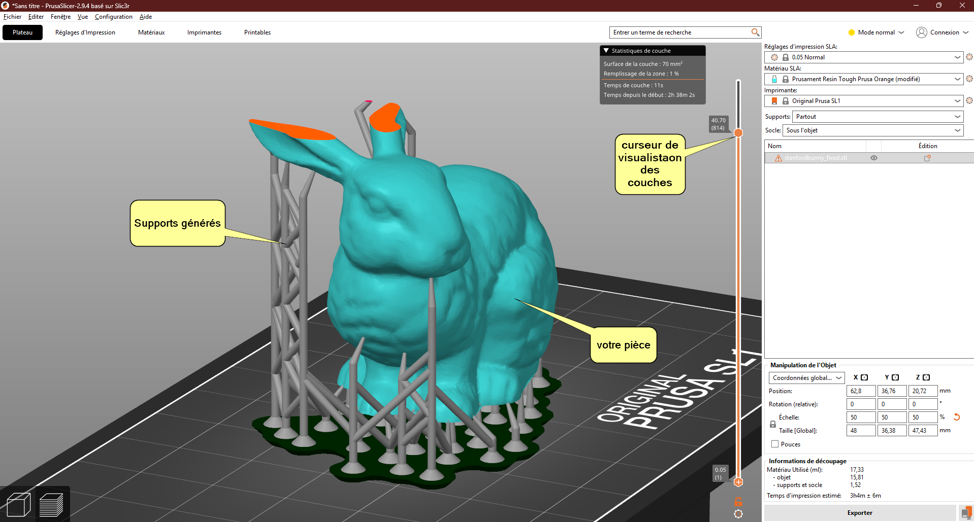The width and height of the screenshot is (974, 522).
Task: Switch to Réglages d'Impression tab
Action: 85,32
